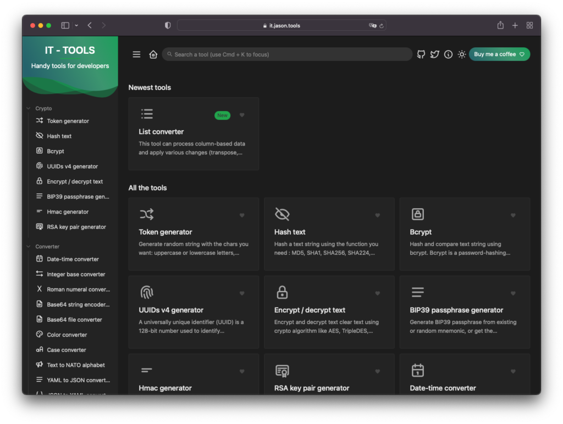Screen dimensions: 563x424
Task: Open the About info icon
Action: point(448,54)
